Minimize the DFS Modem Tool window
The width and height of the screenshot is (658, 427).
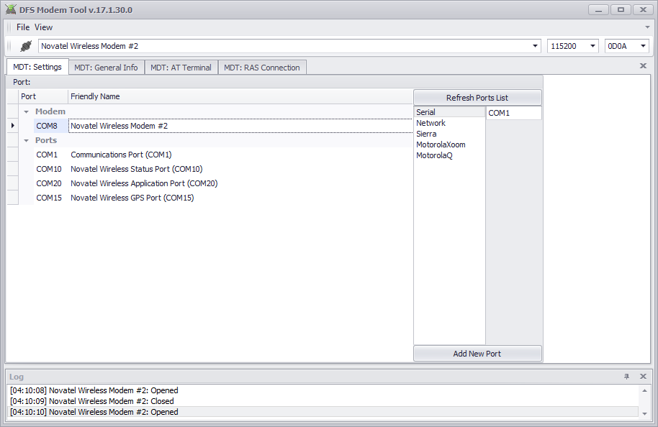click(x=598, y=9)
